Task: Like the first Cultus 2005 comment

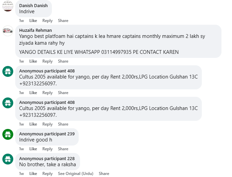Action: 33,92
